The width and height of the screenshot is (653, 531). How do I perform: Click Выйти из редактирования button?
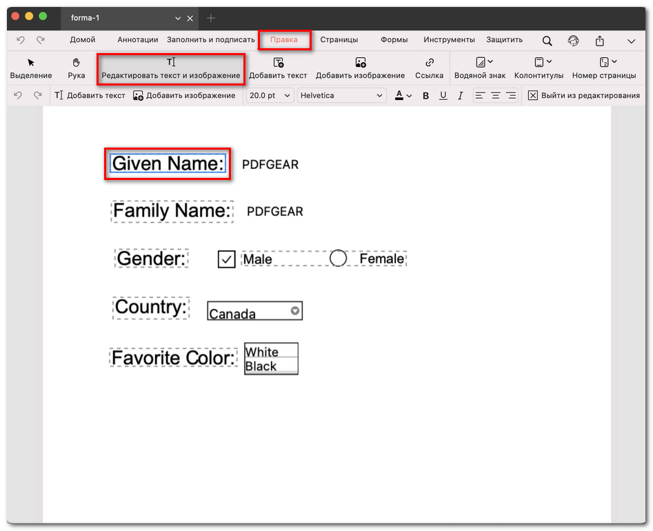(x=583, y=96)
